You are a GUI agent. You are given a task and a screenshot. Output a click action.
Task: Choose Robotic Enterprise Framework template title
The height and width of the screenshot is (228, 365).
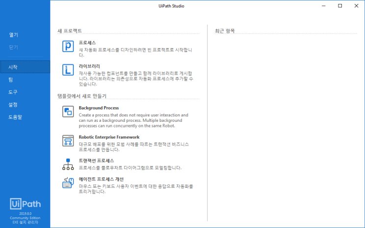click(x=109, y=137)
